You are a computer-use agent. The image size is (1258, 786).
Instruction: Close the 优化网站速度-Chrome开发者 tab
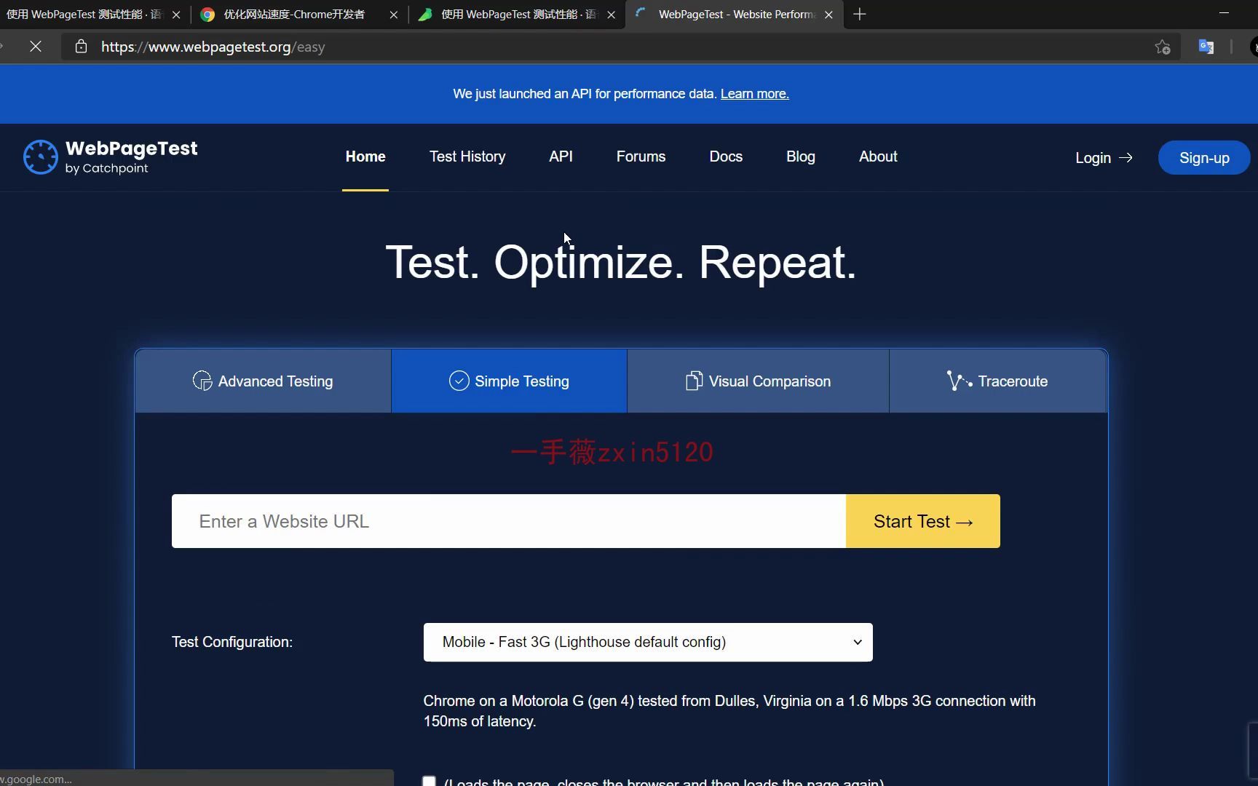click(394, 15)
